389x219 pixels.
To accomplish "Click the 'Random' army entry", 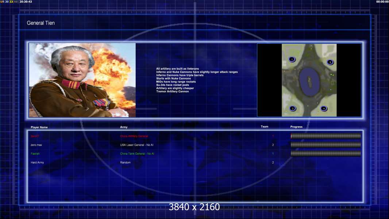I will (x=125, y=162).
